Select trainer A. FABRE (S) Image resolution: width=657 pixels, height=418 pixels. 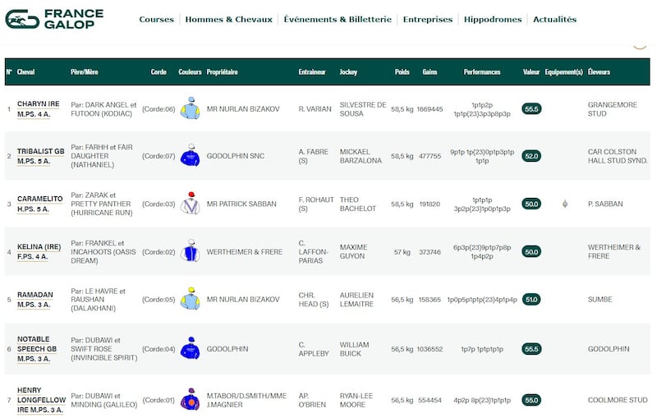(314, 156)
